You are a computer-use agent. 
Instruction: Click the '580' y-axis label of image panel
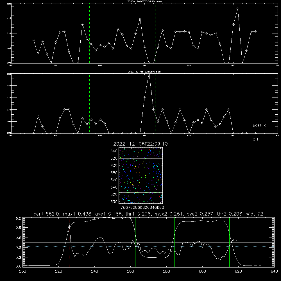114,173
